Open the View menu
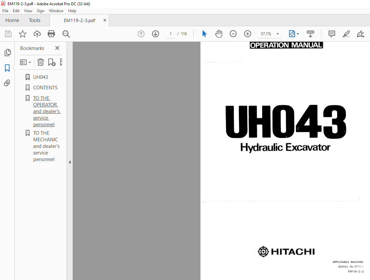Viewport: 370px width, 280px height. tap(28, 11)
